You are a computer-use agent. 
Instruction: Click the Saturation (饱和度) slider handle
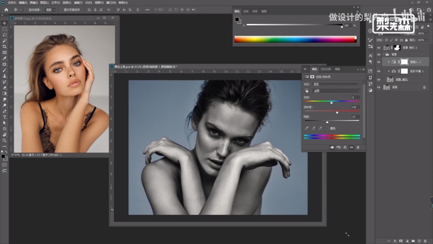337,112
